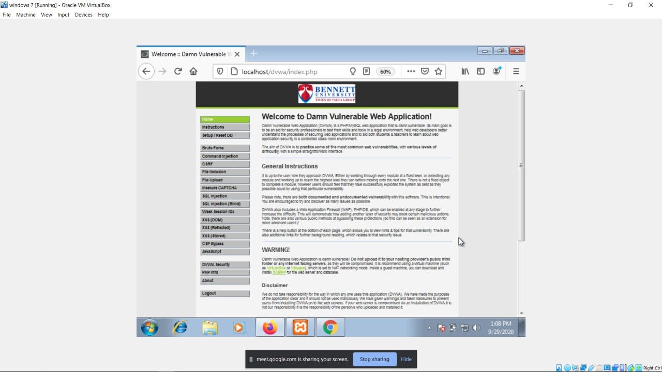
Task: Stop sharing screen with meet.google.com
Action: click(374, 359)
